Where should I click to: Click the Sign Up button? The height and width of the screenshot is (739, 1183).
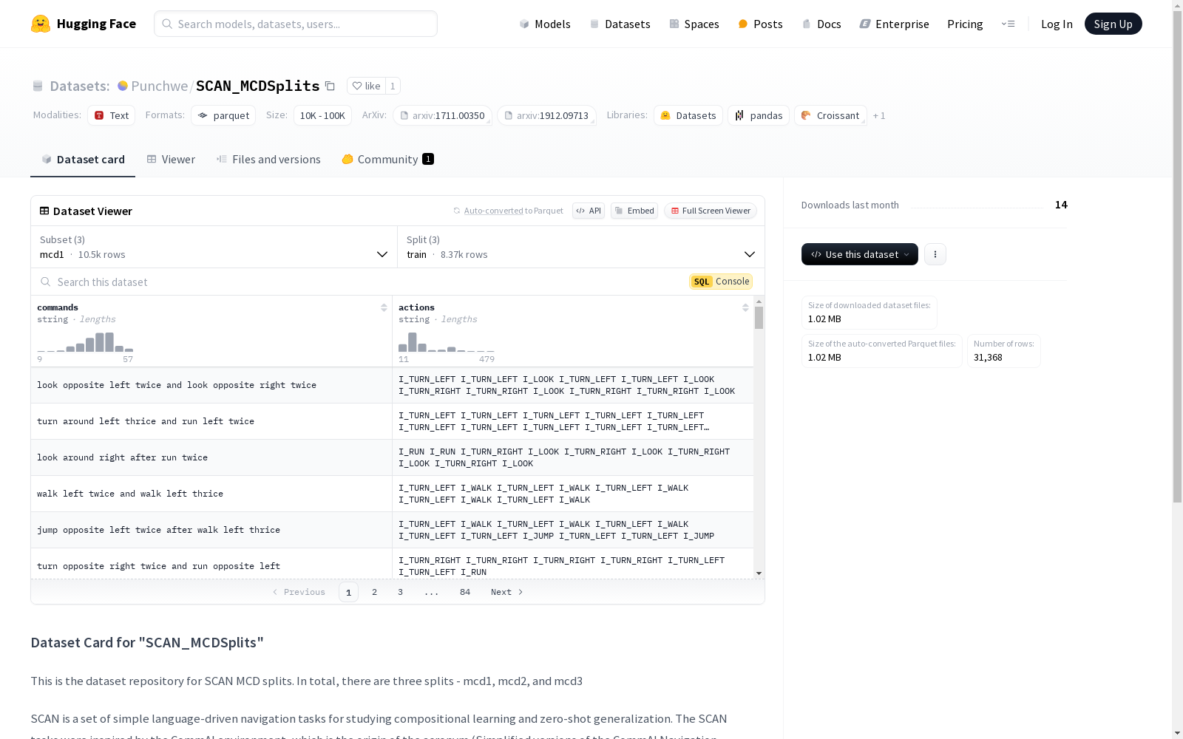(x=1113, y=24)
